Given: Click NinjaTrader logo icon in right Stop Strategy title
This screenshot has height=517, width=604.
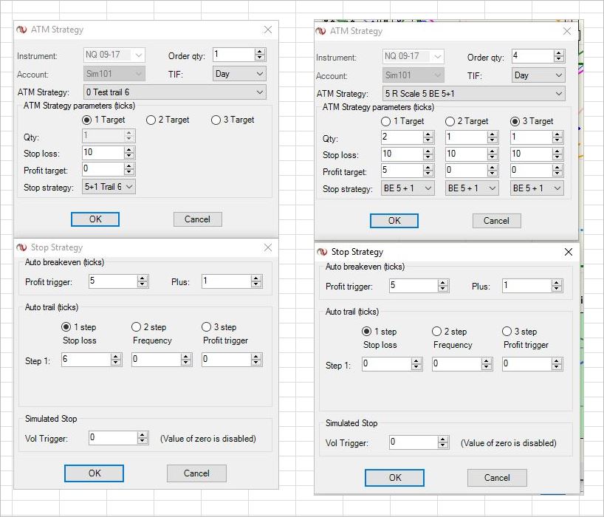Looking at the screenshot, I should pos(322,252).
